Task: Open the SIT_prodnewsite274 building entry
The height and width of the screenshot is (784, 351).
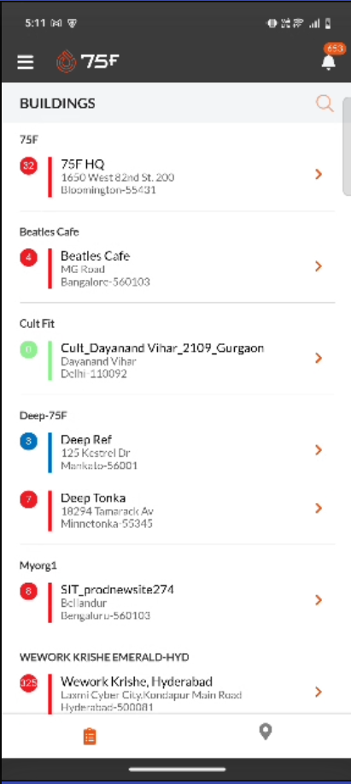Action: pyautogui.click(x=177, y=602)
